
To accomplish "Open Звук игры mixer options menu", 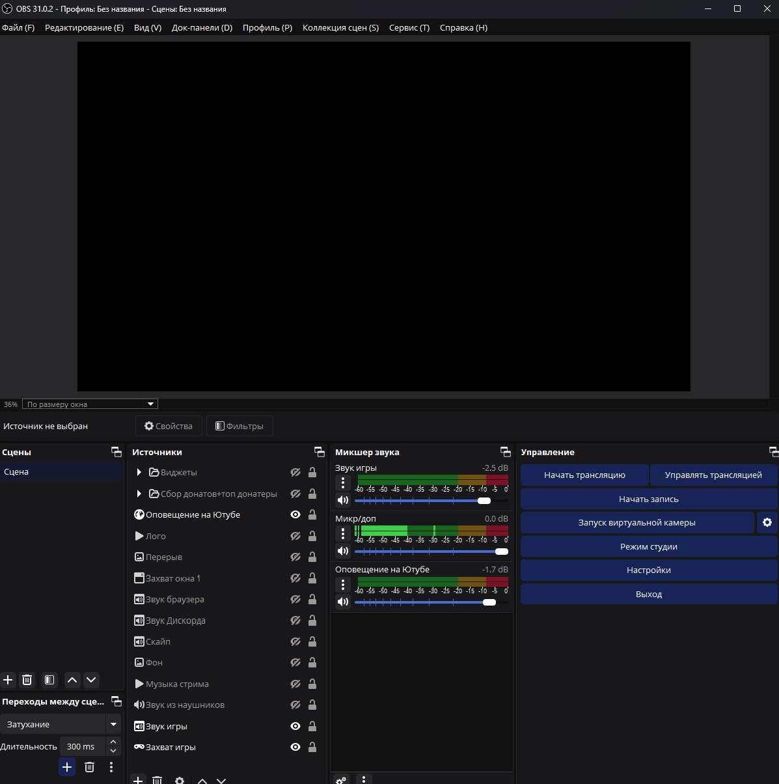I will tap(343, 483).
